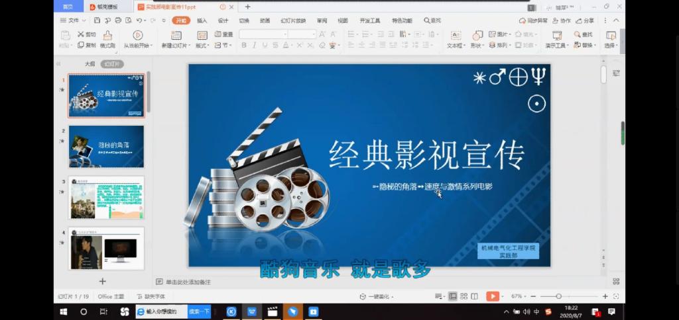Switch to slide sorter grid view

pos(463,296)
